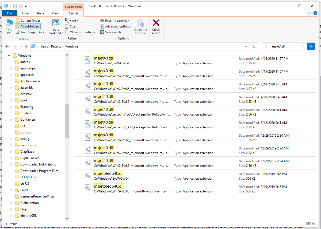This screenshot has height=229, width=321.
Task: Select Current folder search scope
Action: pyautogui.click(x=28, y=21)
